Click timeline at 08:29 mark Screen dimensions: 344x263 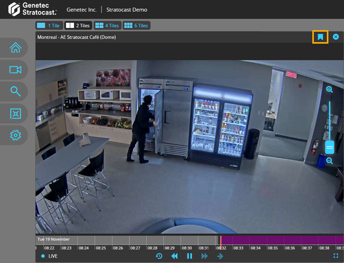pos(169,248)
